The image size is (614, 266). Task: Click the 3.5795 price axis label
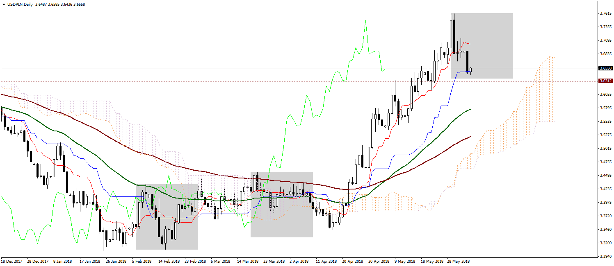coord(606,108)
